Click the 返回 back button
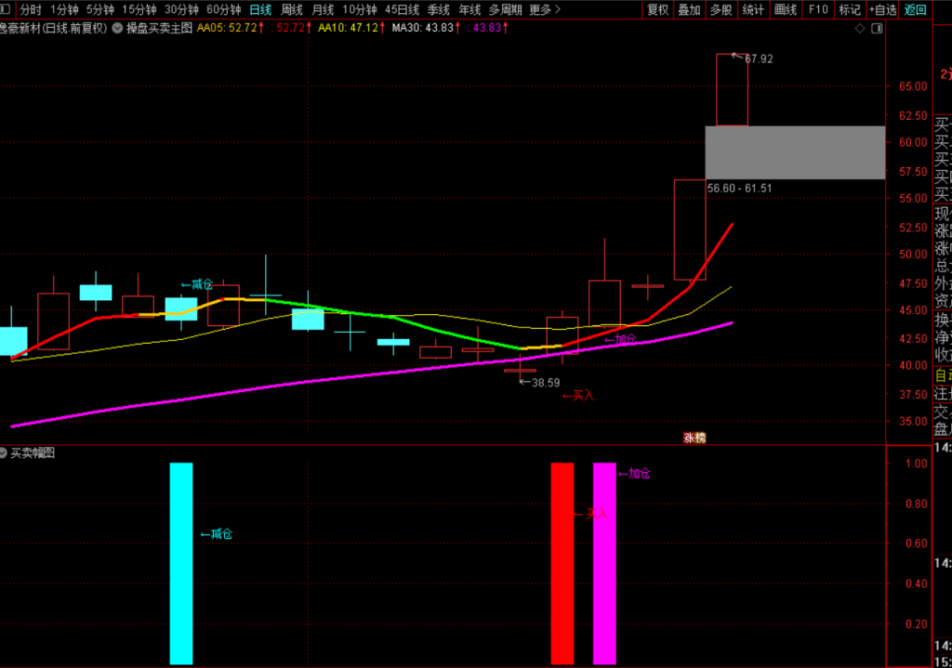 (915, 9)
